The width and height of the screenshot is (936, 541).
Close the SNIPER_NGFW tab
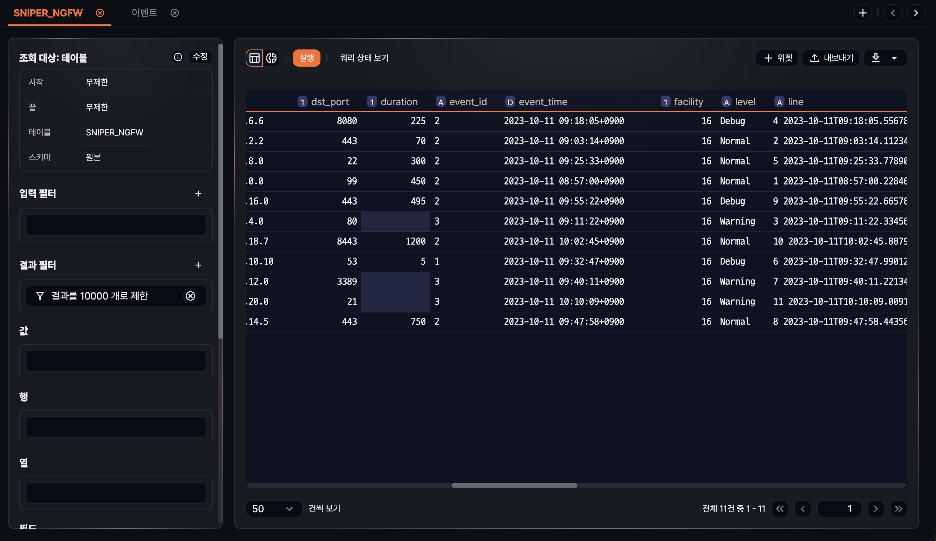tap(100, 13)
